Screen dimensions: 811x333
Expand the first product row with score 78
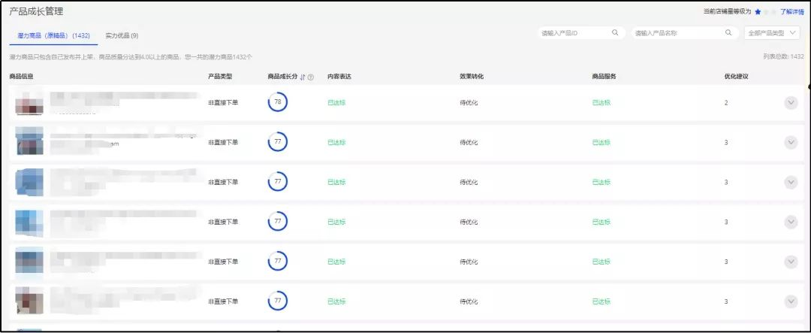[790, 102]
